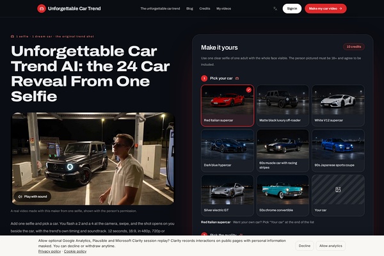Go to the Blog page
This screenshot has height=256, width=384.
(x=189, y=8)
